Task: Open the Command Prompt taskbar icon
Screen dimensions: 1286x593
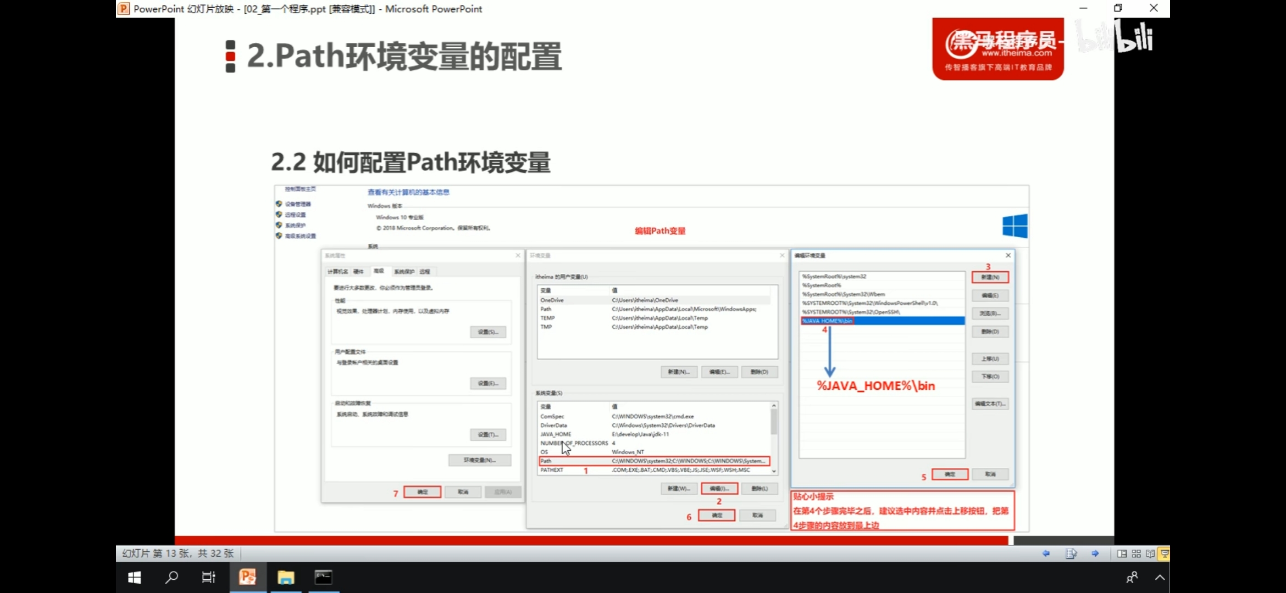Action: tap(323, 577)
